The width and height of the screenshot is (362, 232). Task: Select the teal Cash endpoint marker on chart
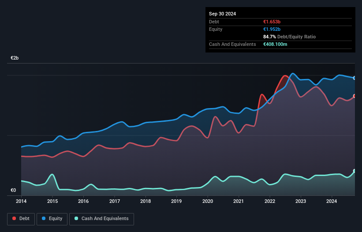pos(355,171)
